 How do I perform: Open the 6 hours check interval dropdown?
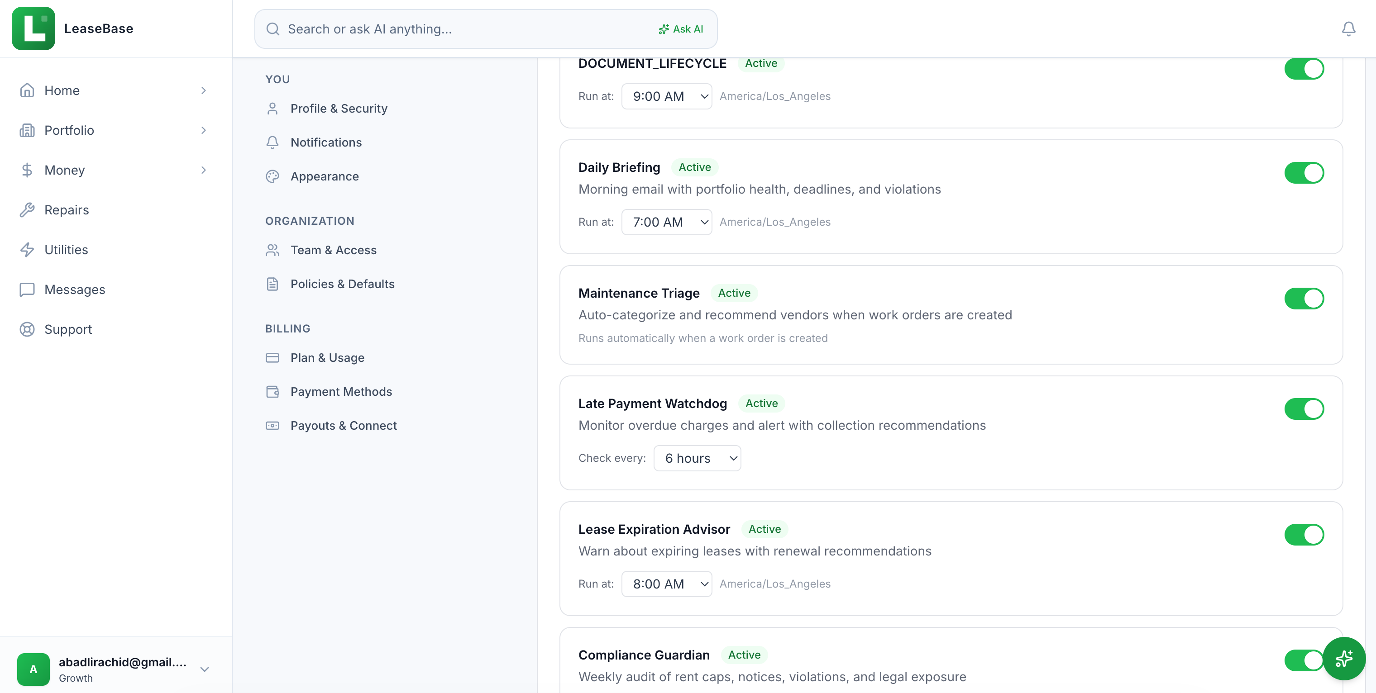(x=697, y=459)
